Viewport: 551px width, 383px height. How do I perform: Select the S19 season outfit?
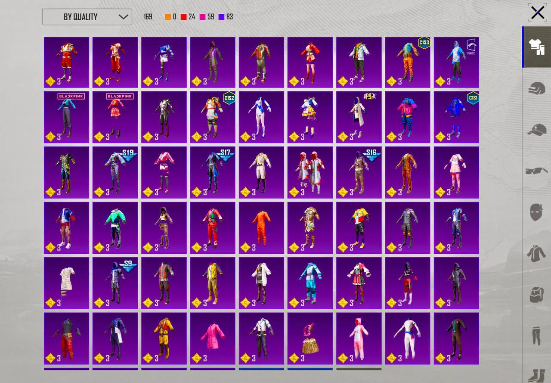click(x=115, y=172)
